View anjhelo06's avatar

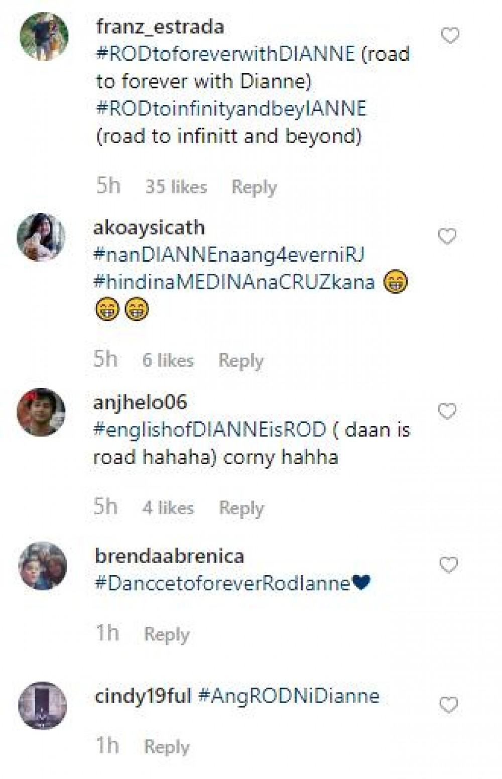coord(41,412)
